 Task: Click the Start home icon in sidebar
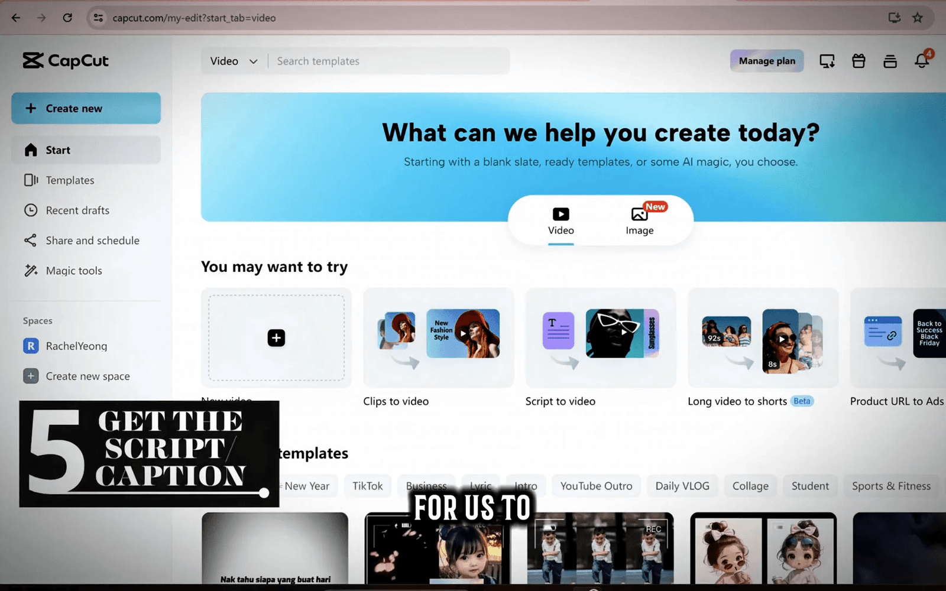pyautogui.click(x=31, y=150)
